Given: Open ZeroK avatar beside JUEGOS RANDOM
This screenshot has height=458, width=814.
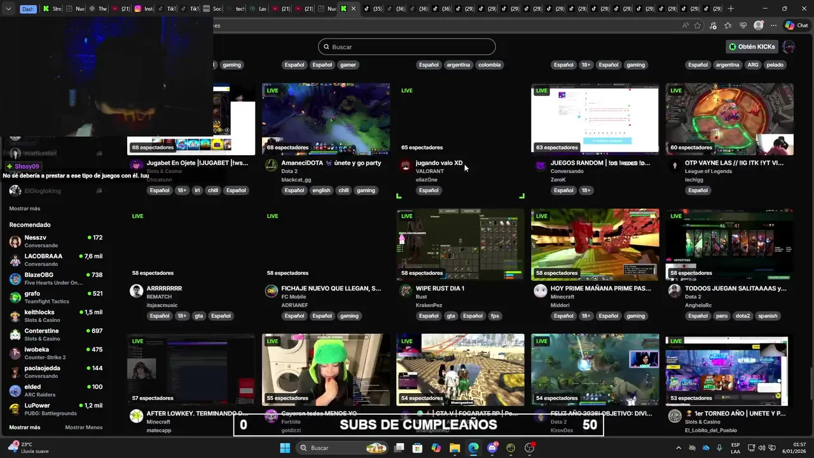Looking at the screenshot, I should coord(541,165).
